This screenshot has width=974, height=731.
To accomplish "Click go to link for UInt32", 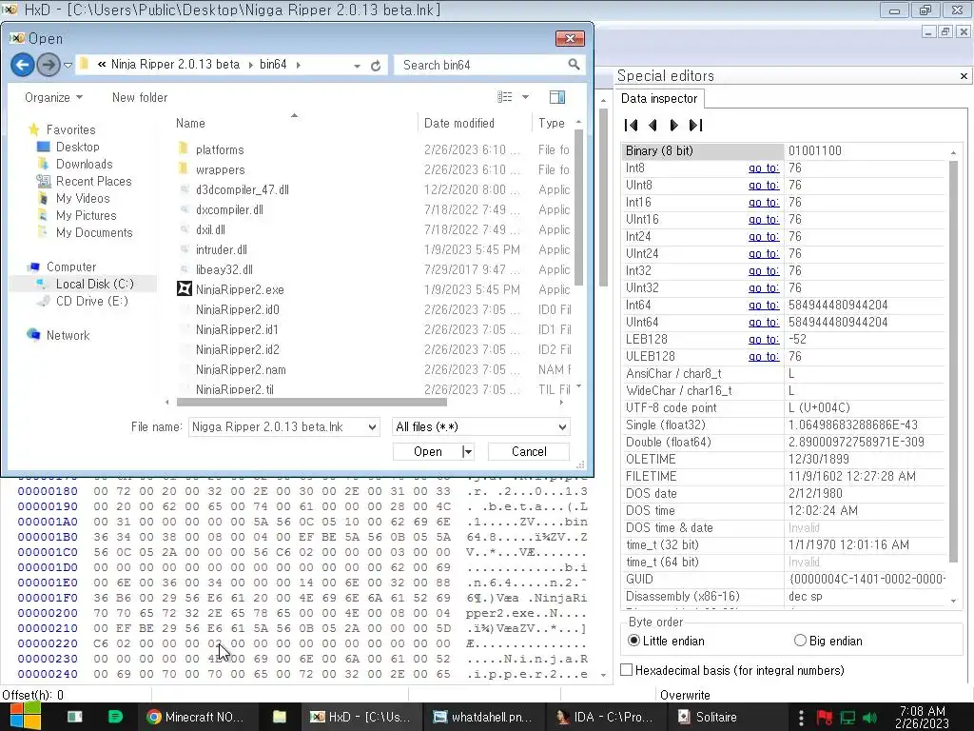I will pyautogui.click(x=764, y=287).
